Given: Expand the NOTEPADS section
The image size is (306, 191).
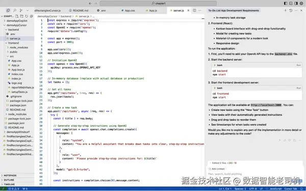Looking at the screenshot, I should (10, 175).
